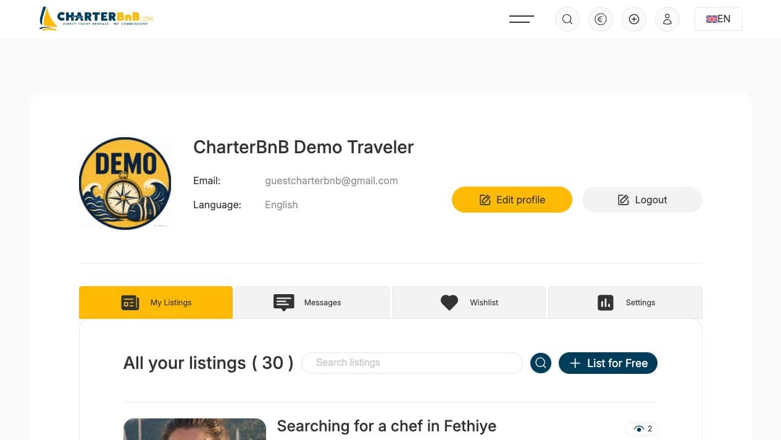
Task: Focus the Search listings field
Action: click(x=412, y=363)
